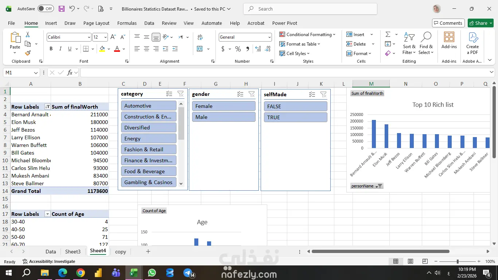Viewport: 498px width, 280px height.
Task: Switch to Page Layout view in status bar
Action: click(x=411, y=261)
